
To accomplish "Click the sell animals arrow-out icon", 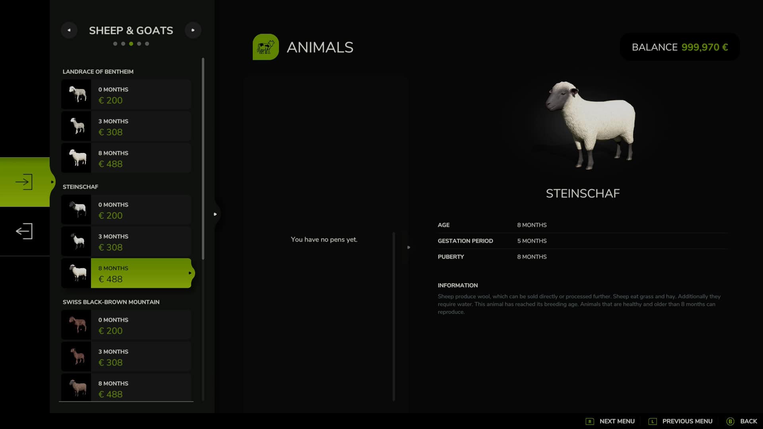I will [x=24, y=231].
